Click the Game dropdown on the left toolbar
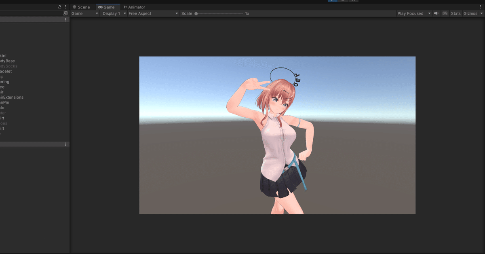Image resolution: width=485 pixels, height=254 pixels. click(x=84, y=13)
